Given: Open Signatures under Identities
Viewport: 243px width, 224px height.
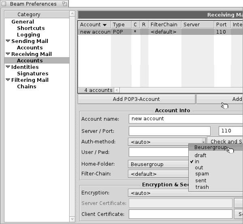Looking at the screenshot, I should (32, 74).
